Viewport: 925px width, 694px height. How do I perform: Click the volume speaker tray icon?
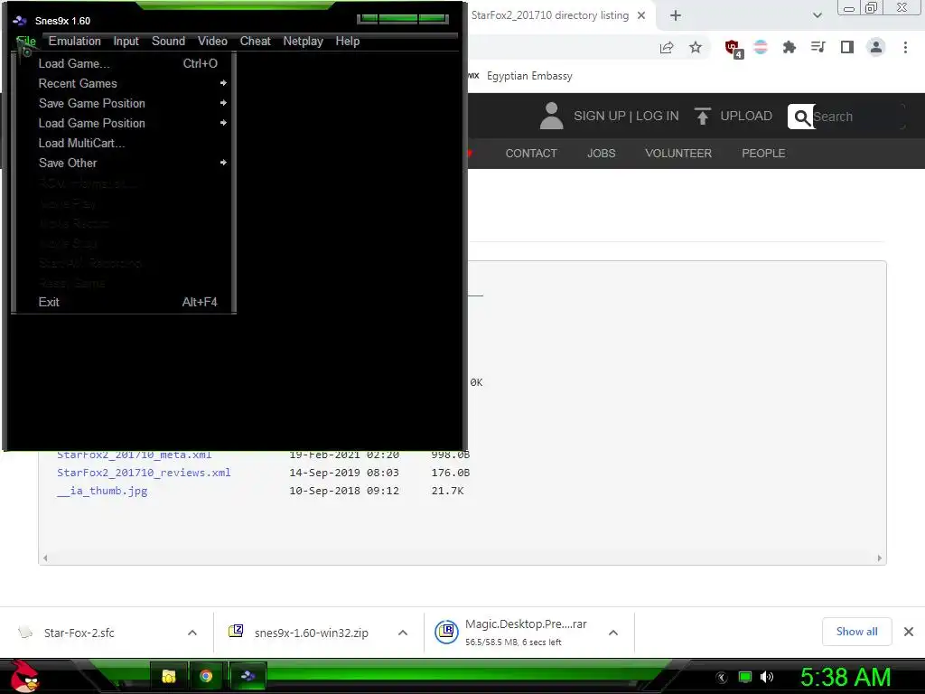point(767,677)
